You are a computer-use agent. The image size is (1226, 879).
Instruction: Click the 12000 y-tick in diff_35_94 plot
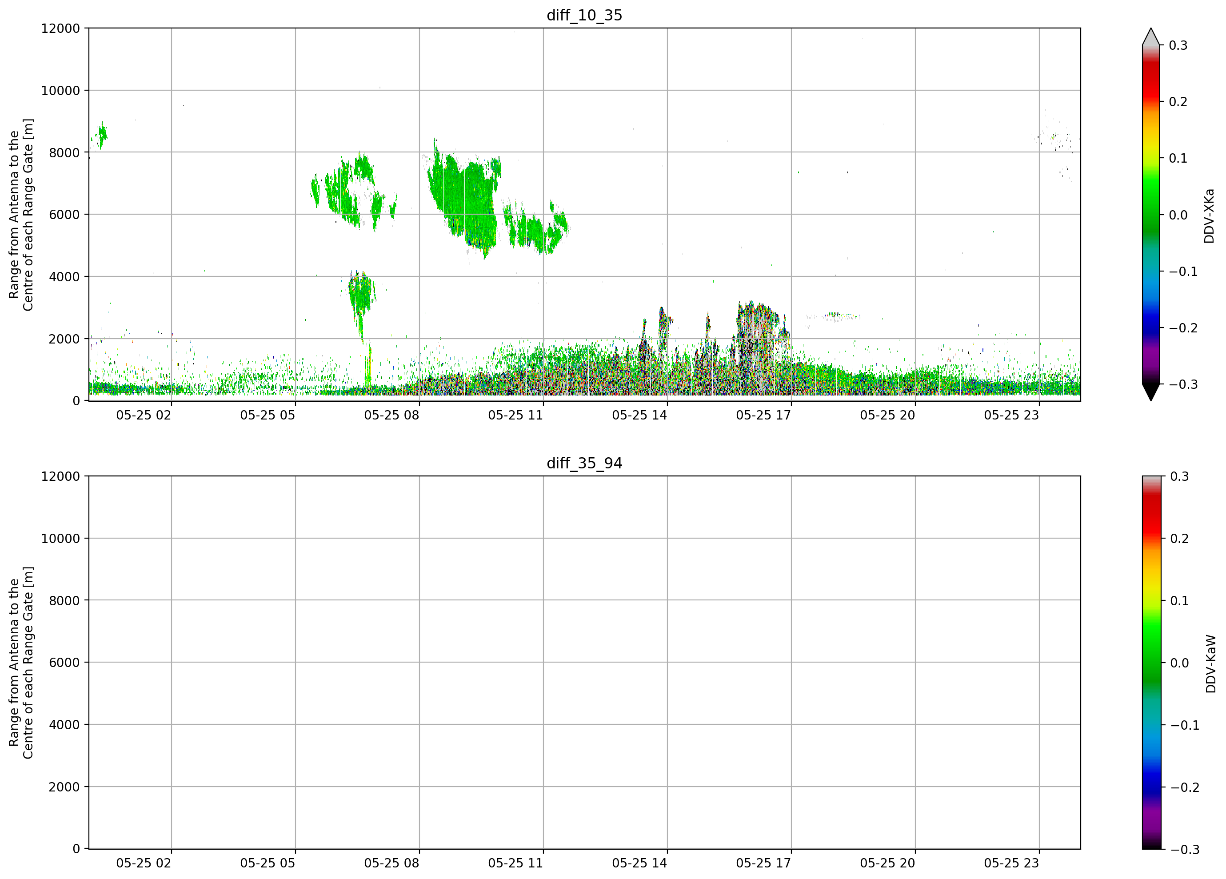pyautogui.click(x=60, y=477)
